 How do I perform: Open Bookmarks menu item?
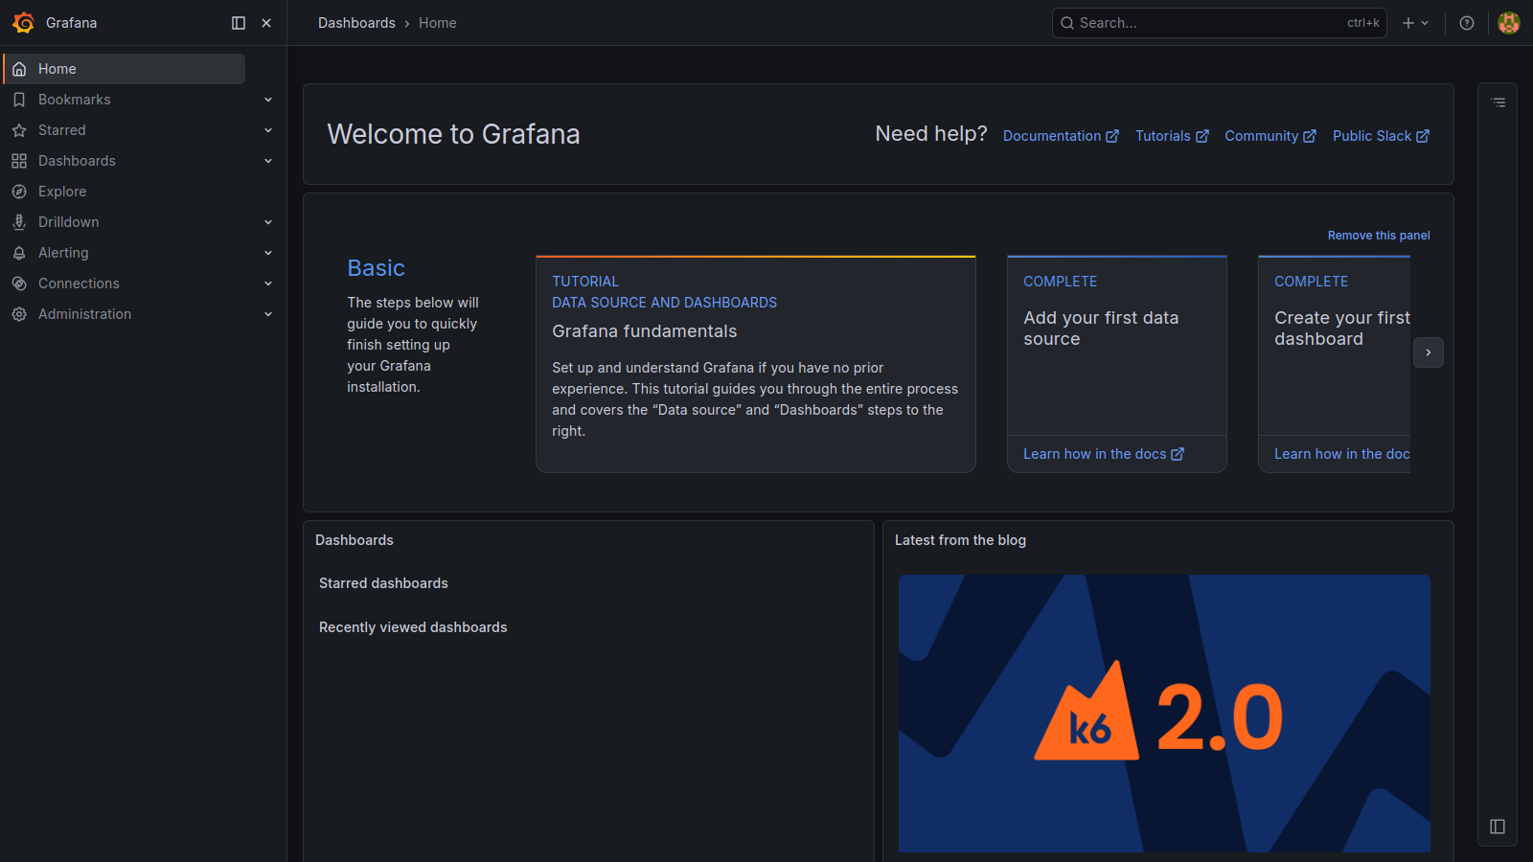tap(75, 100)
